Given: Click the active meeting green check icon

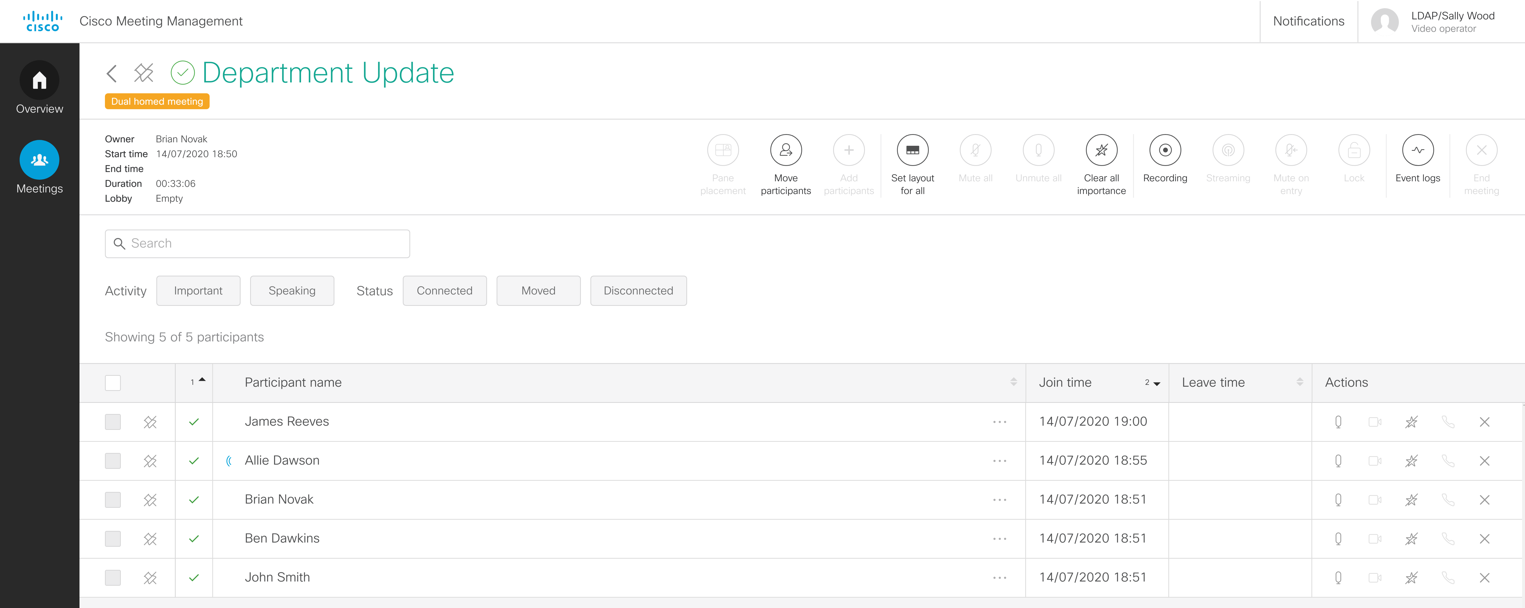Looking at the screenshot, I should 182,73.
